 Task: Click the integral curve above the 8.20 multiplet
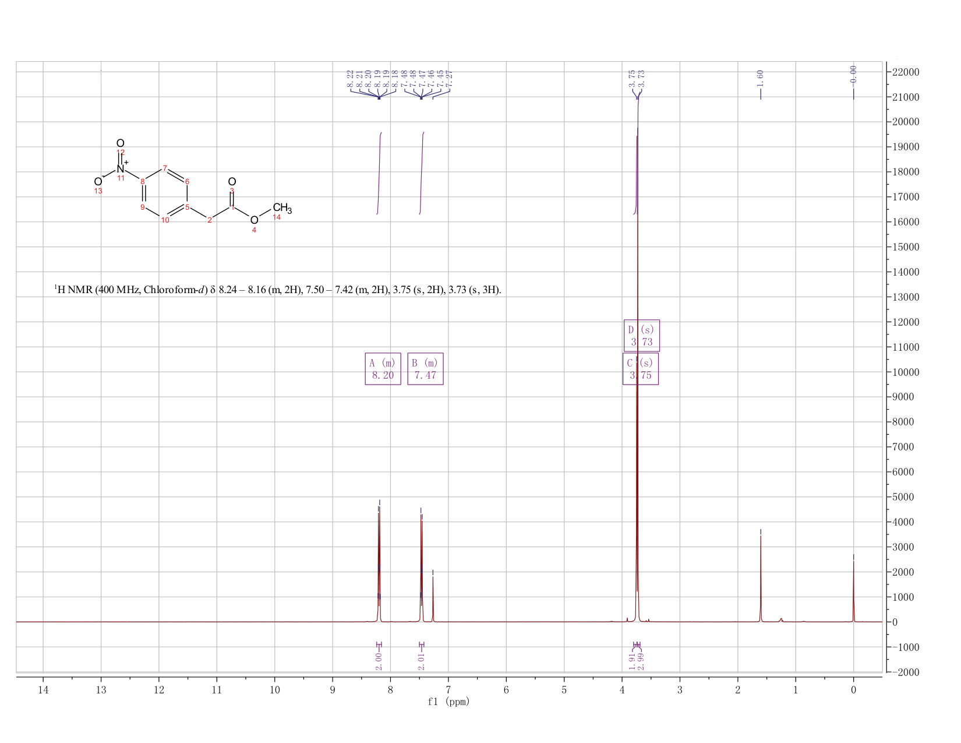pyautogui.click(x=379, y=173)
